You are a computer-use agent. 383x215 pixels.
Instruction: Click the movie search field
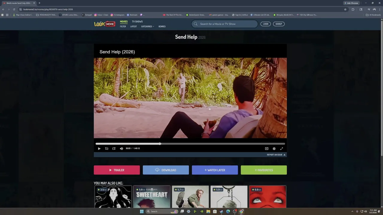point(224,24)
